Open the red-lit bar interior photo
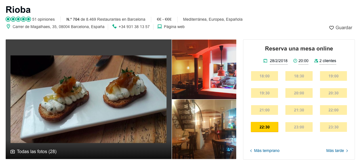The height and width of the screenshot is (165, 360). pyautogui.click(x=204, y=69)
